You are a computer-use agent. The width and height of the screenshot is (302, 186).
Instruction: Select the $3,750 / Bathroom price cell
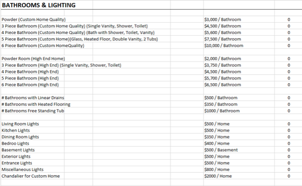point(239,65)
